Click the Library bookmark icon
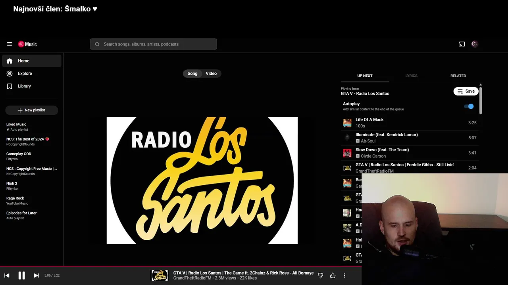Image resolution: width=508 pixels, height=285 pixels. tap(10, 86)
